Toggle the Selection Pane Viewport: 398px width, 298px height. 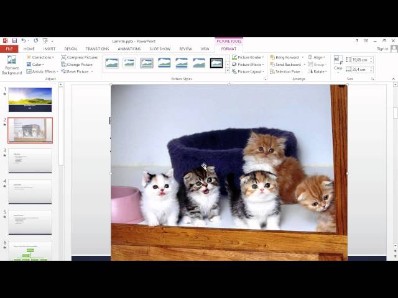287,71
